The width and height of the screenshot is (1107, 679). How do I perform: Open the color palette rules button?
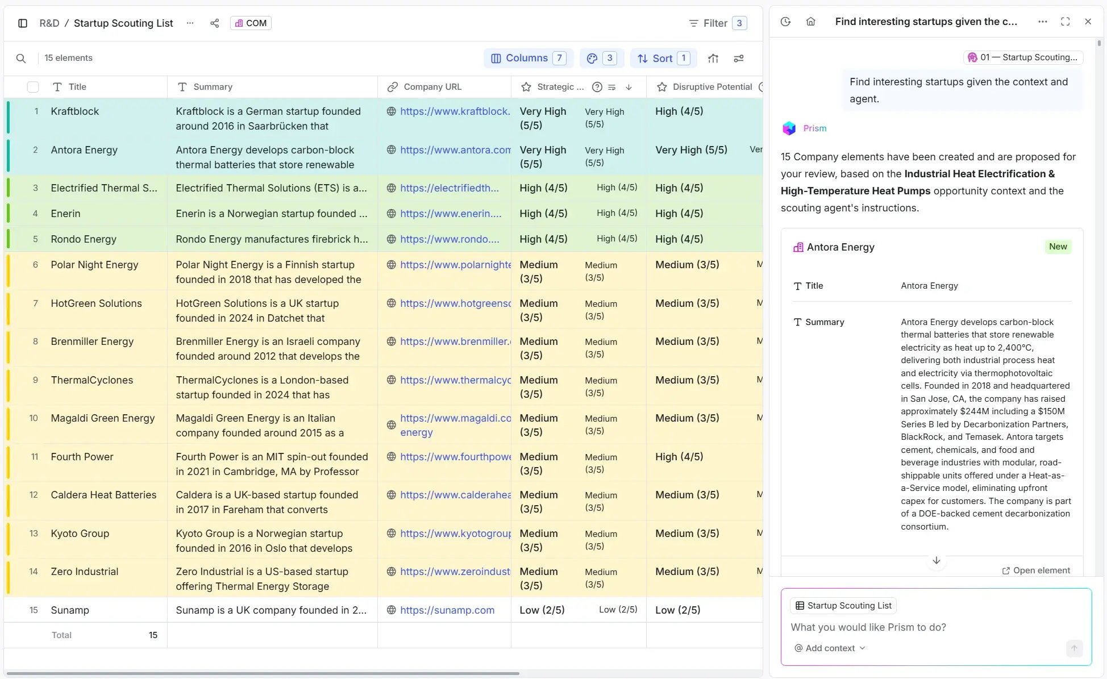click(601, 58)
